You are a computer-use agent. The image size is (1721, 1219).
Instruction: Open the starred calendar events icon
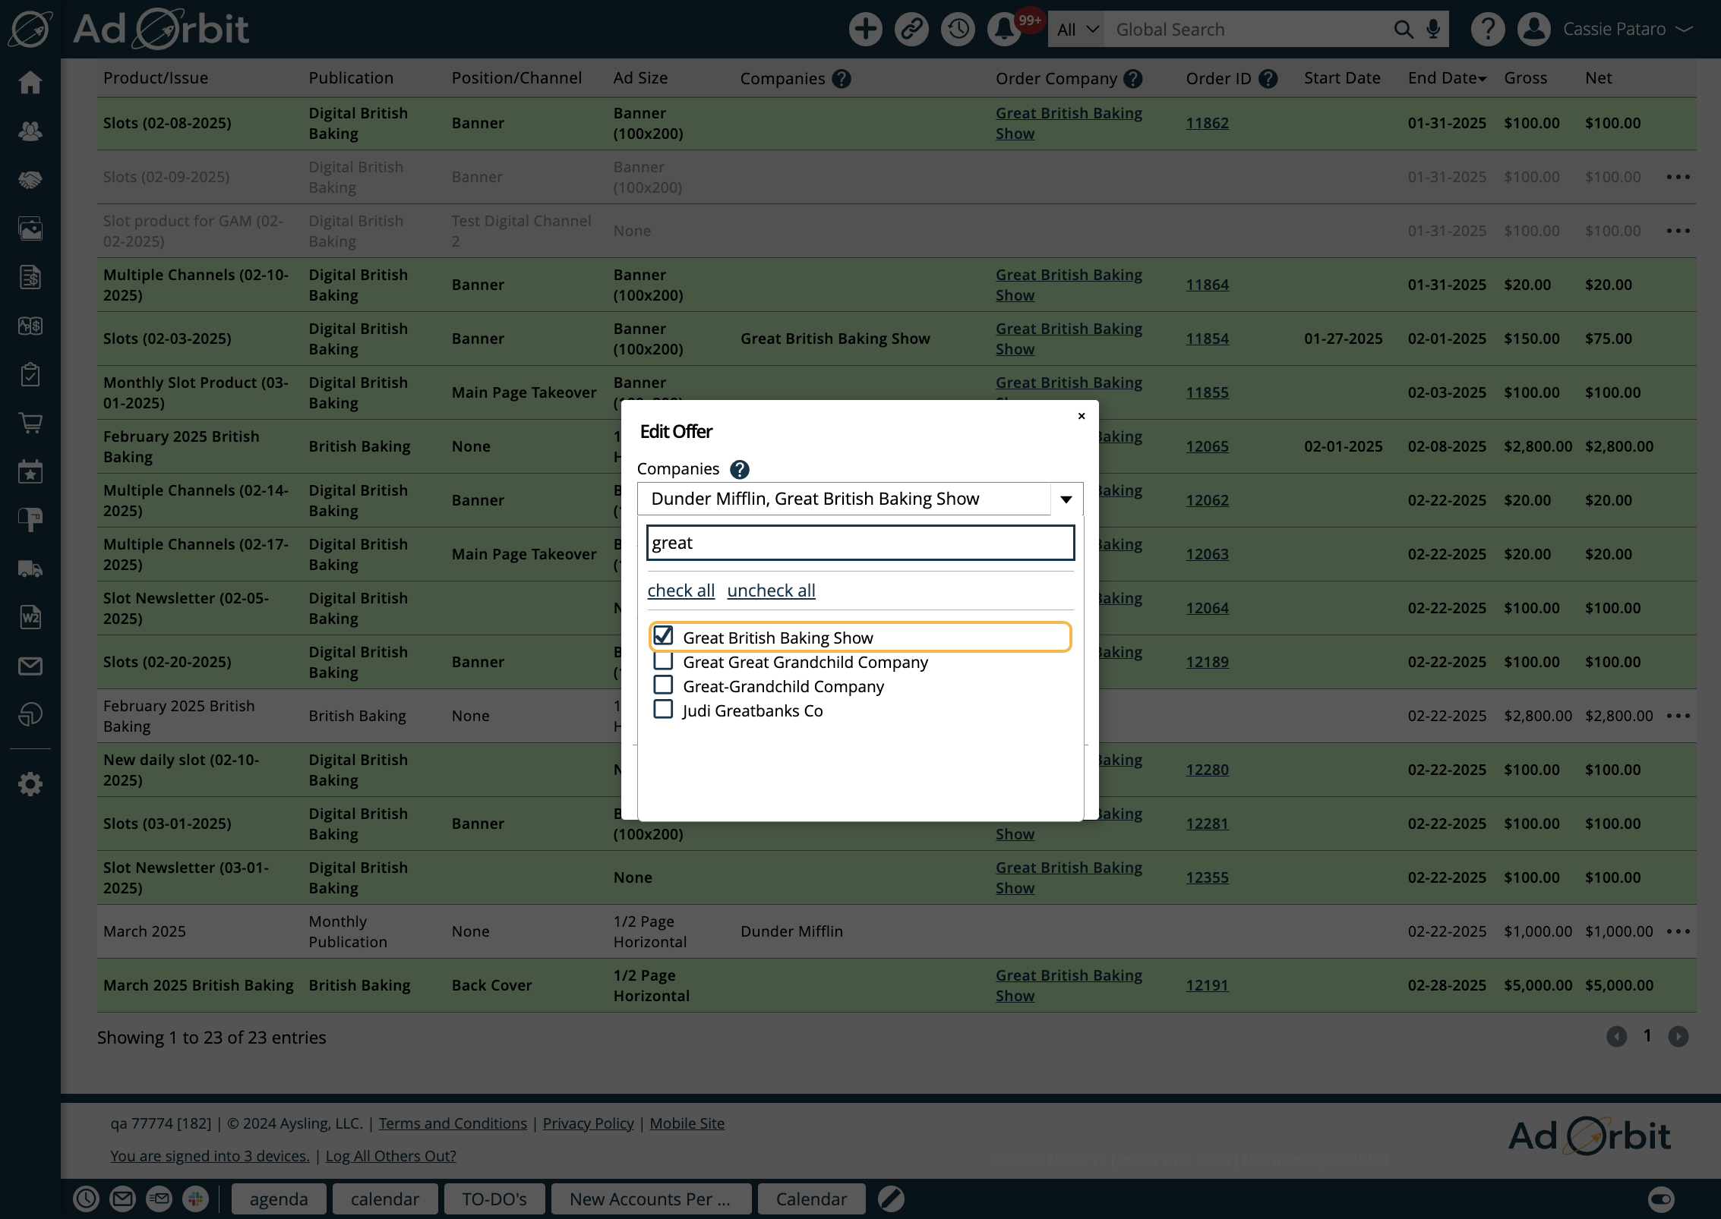pyautogui.click(x=30, y=471)
